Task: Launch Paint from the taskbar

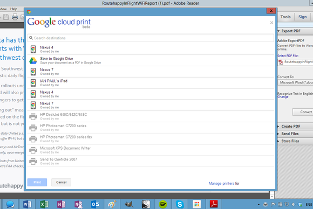Action: click(112, 204)
